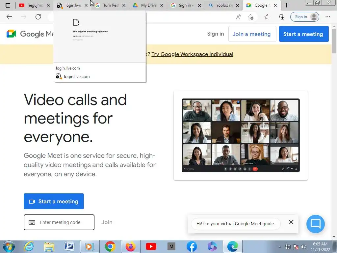
Task: Open Firefox from the taskbar
Action: (130, 246)
